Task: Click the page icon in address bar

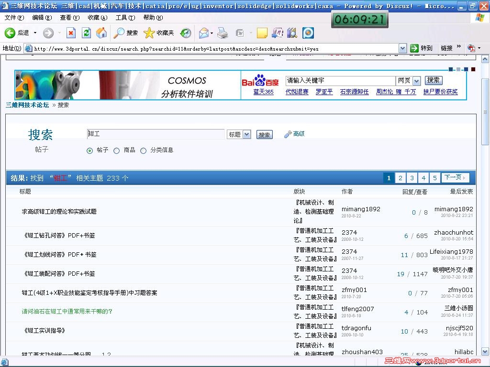Action: [x=28, y=48]
